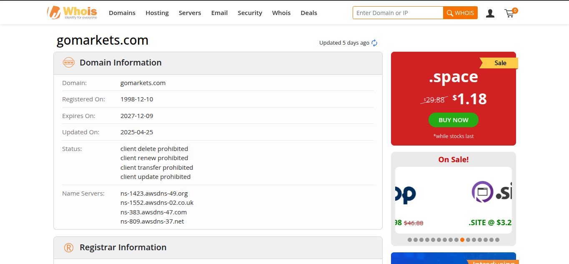The image size is (569, 264).
Task: Click the .SITE @ $3.2 offer link
Action: (x=490, y=223)
